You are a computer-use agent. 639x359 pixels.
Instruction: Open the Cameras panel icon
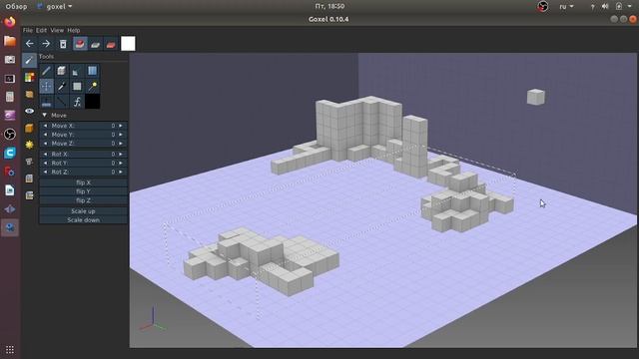coord(29,162)
